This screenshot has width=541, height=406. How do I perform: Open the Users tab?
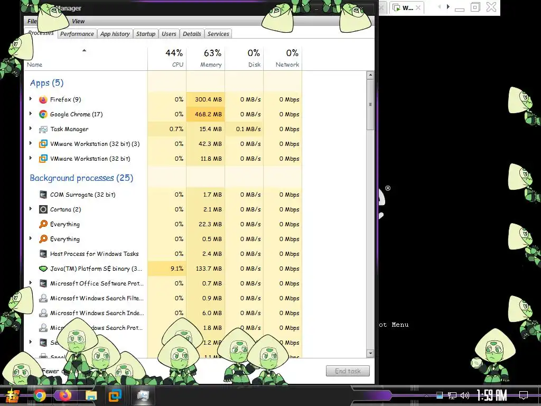(169, 34)
